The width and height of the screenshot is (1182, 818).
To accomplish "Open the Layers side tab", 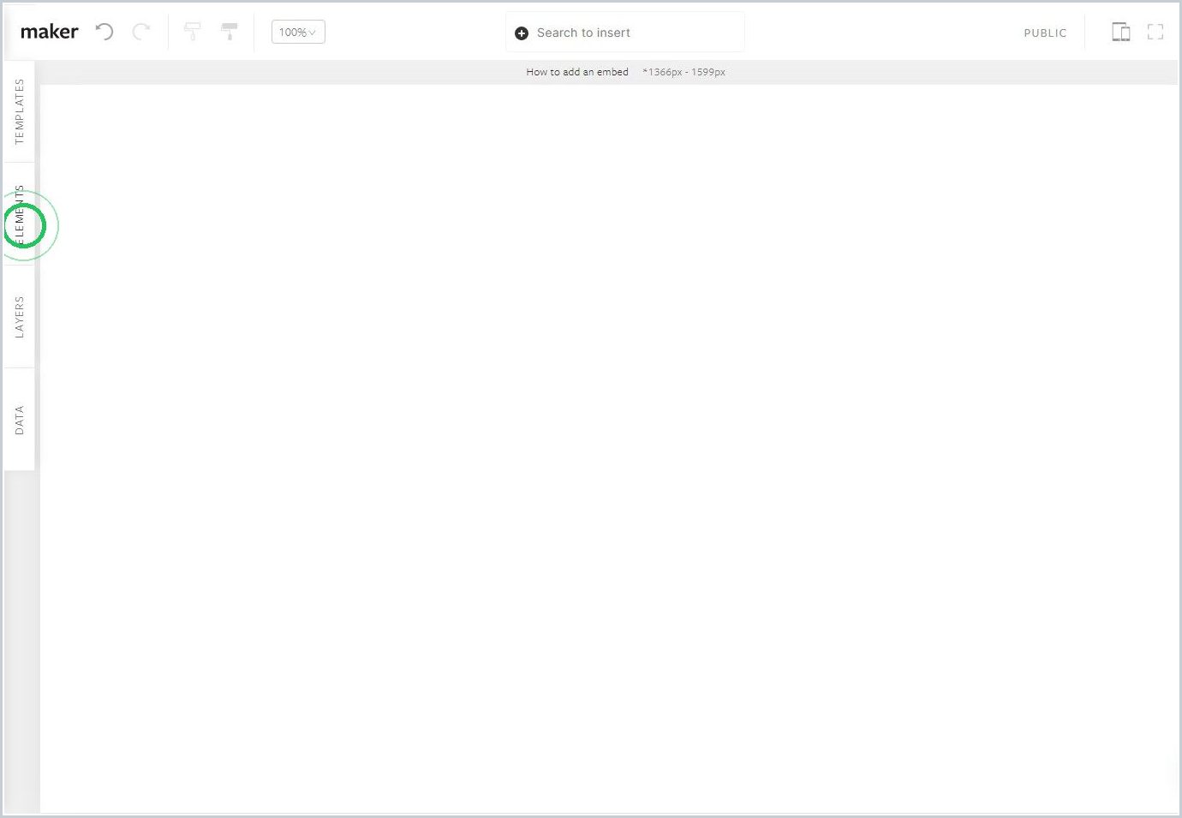I will pos(19,317).
